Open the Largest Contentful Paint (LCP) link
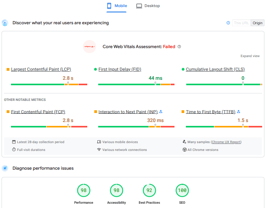 pyautogui.click(x=41, y=69)
